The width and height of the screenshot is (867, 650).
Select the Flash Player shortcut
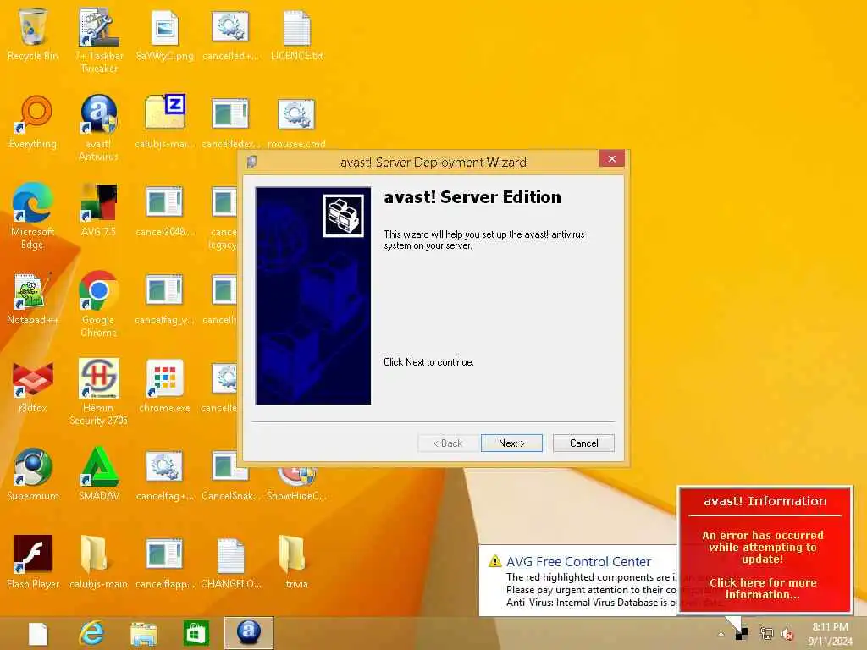pyautogui.click(x=33, y=562)
